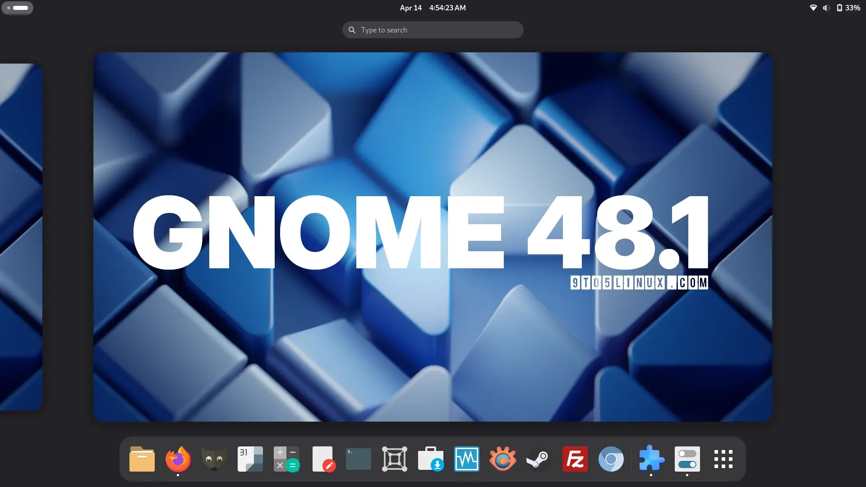Open Steam from the dock
The image size is (866, 487).
pyautogui.click(x=539, y=459)
